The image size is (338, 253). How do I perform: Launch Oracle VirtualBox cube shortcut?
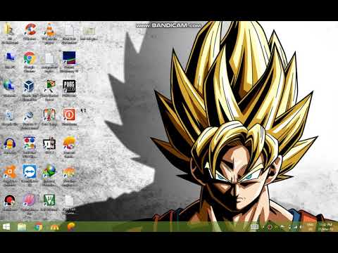click(30, 91)
